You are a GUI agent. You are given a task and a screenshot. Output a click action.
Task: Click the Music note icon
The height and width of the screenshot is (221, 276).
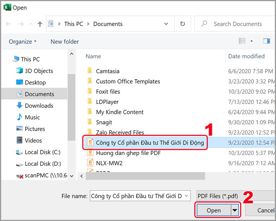point(19,117)
